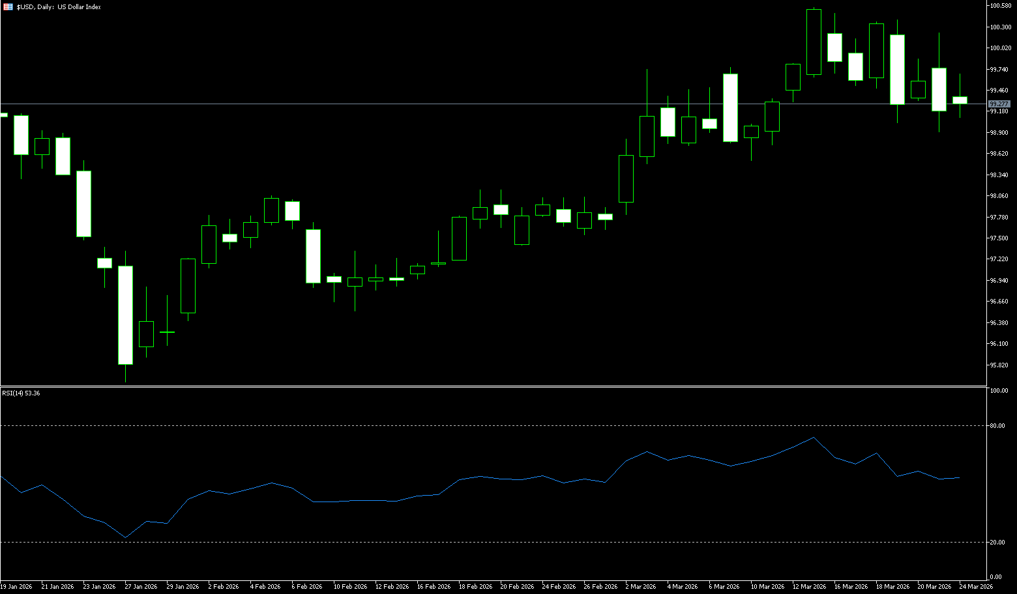
Task: Open the RSI(14) 53.36 indicator label
Action: (x=21, y=393)
